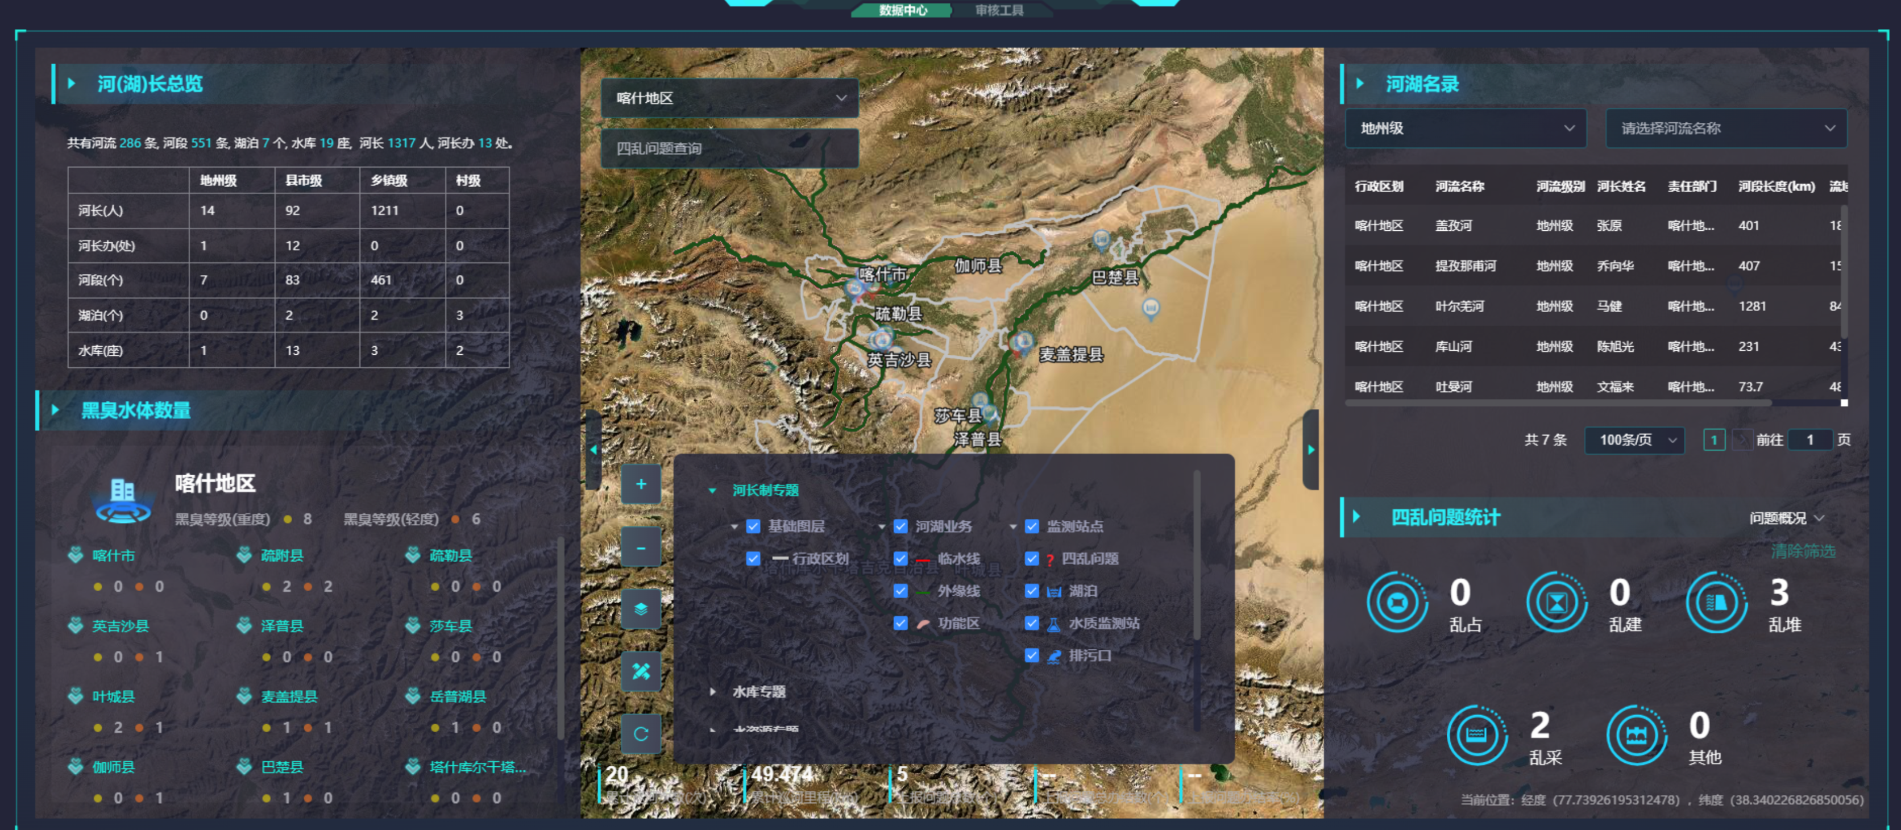Uncheck the 行政区划 layer checkbox
The height and width of the screenshot is (830, 1901).
tap(753, 558)
